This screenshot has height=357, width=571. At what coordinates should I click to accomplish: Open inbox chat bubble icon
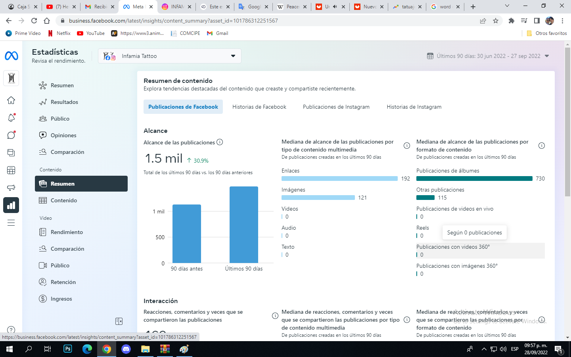[11, 135]
